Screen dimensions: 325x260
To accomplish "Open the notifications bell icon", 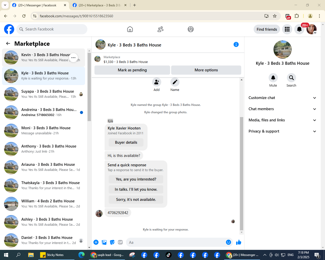I will pos(299,29).
